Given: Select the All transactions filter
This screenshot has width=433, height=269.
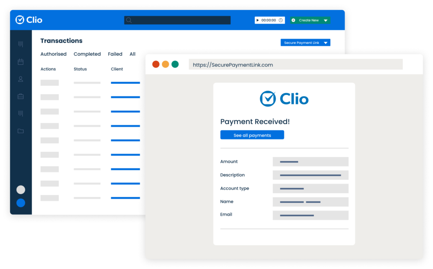Looking at the screenshot, I should point(132,54).
